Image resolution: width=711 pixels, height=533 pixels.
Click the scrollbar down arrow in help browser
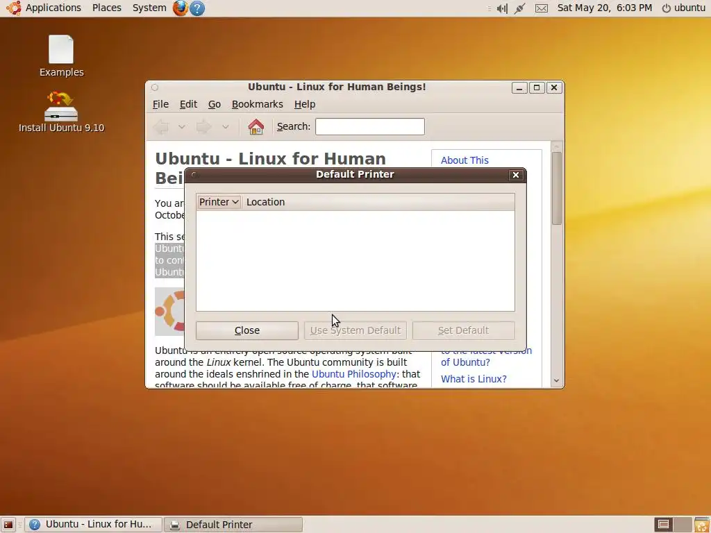pyautogui.click(x=557, y=381)
